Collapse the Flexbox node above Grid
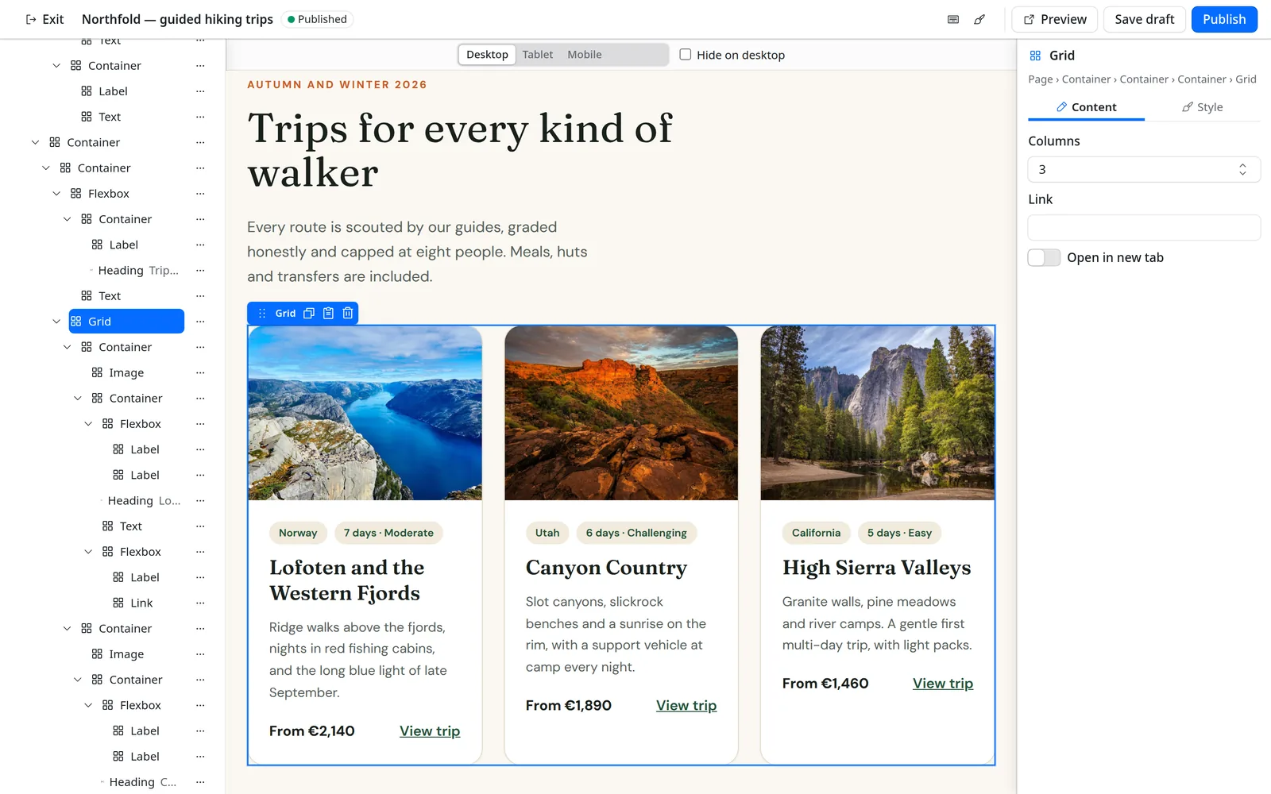Image resolution: width=1271 pixels, height=794 pixels. point(56,194)
